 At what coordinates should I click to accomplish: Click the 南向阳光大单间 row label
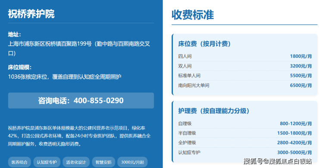tap(194, 86)
